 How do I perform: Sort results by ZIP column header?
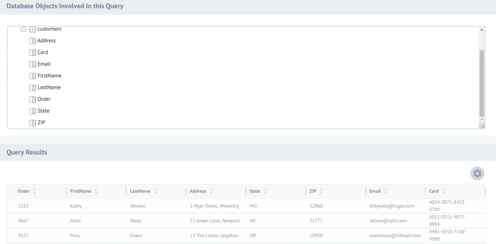(313, 192)
